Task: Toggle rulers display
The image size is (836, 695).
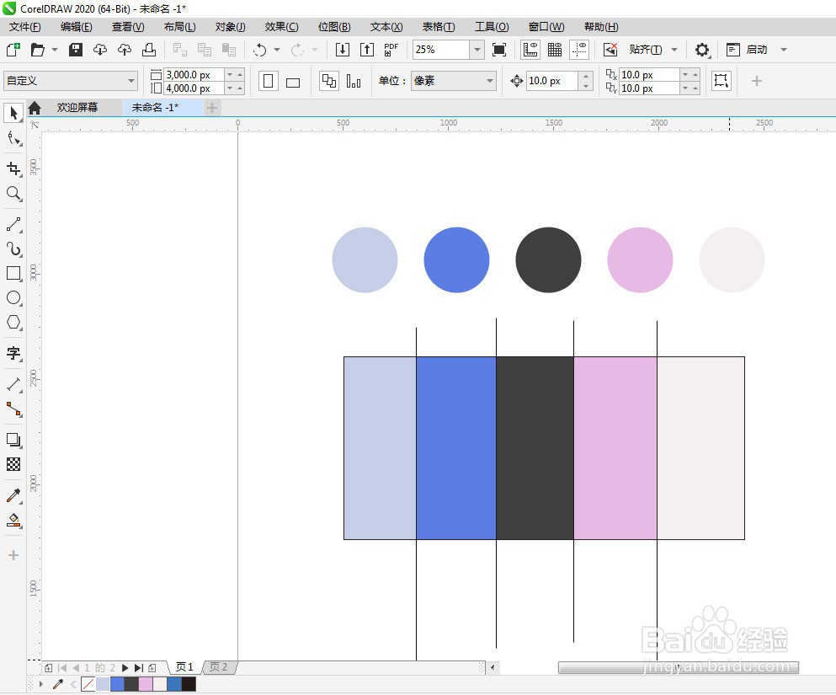Action: pos(530,50)
